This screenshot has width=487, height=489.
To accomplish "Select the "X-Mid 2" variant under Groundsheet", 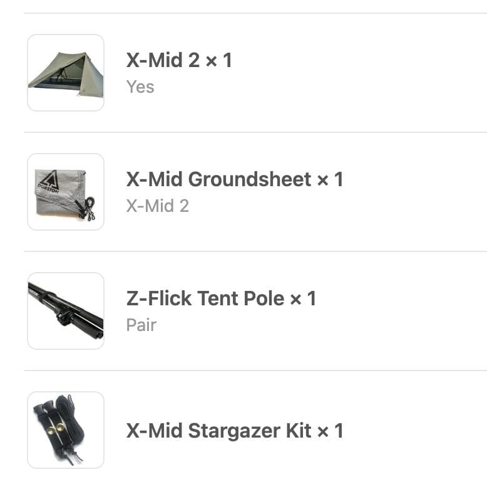I will (x=157, y=206).
